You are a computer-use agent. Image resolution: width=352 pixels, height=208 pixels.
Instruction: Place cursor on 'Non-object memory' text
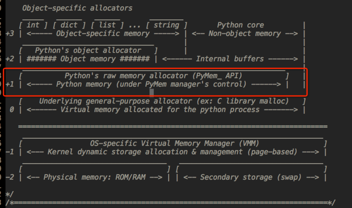pos(247,33)
